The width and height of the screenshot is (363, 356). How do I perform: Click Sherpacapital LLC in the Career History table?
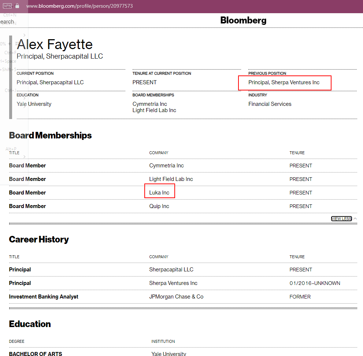point(171,270)
